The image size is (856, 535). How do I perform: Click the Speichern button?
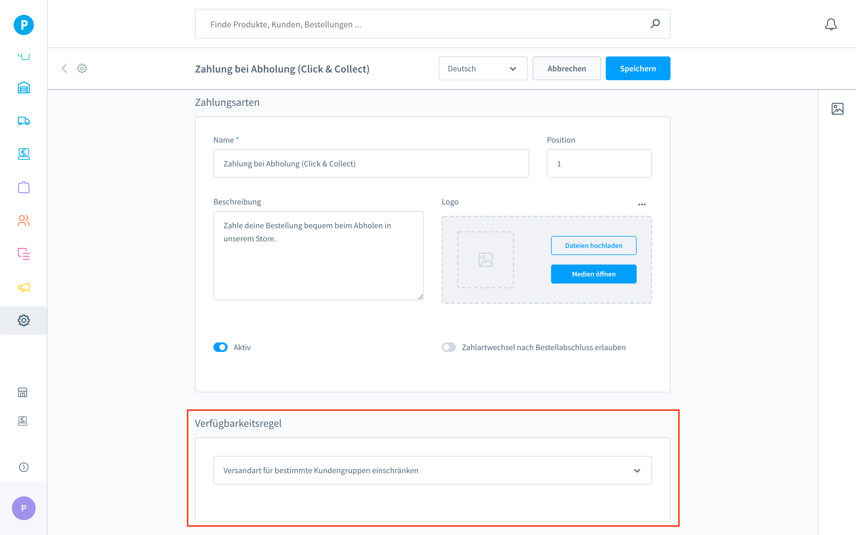pyautogui.click(x=638, y=69)
